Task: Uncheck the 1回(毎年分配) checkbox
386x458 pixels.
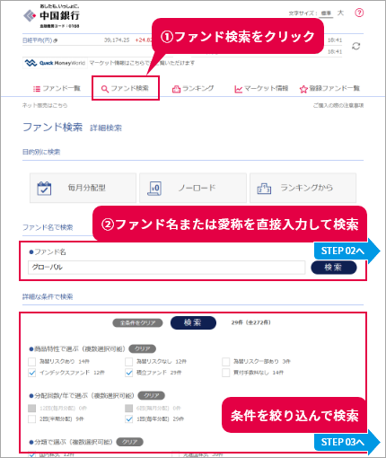Action: (x=129, y=418)
